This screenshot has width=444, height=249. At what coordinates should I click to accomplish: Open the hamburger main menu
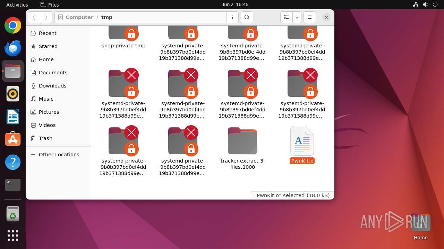click(310, 17)
